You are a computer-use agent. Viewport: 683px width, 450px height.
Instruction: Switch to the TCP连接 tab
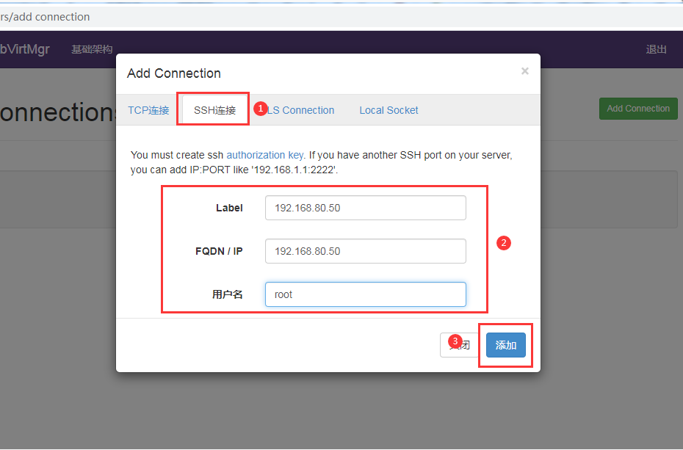[148, 110]
